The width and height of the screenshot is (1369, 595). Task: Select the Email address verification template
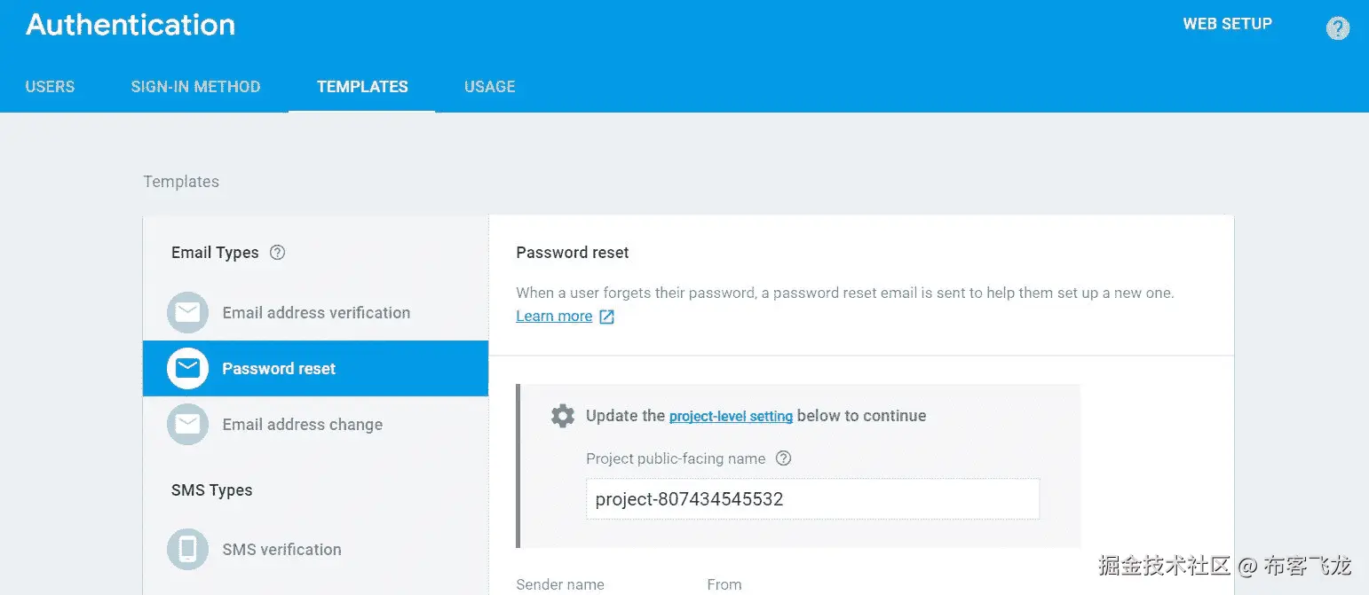coord(315,313)
